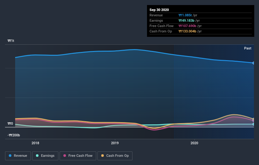The height and width of the screenshot is (165, 259).
Task: Click the Free Cash Flow label in tooltip
Action: pyautogui.click(x=162, y=26)
